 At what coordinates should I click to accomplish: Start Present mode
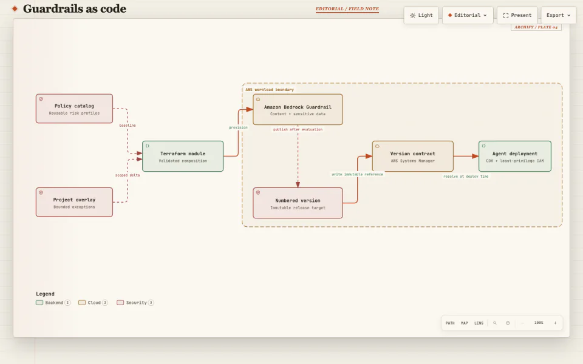(x=517, y=15)
